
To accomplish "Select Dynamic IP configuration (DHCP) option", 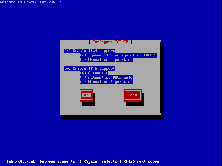I will tap(118, 55).
